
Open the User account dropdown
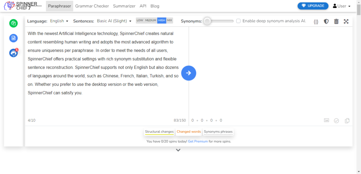click(x=342, y=6)
